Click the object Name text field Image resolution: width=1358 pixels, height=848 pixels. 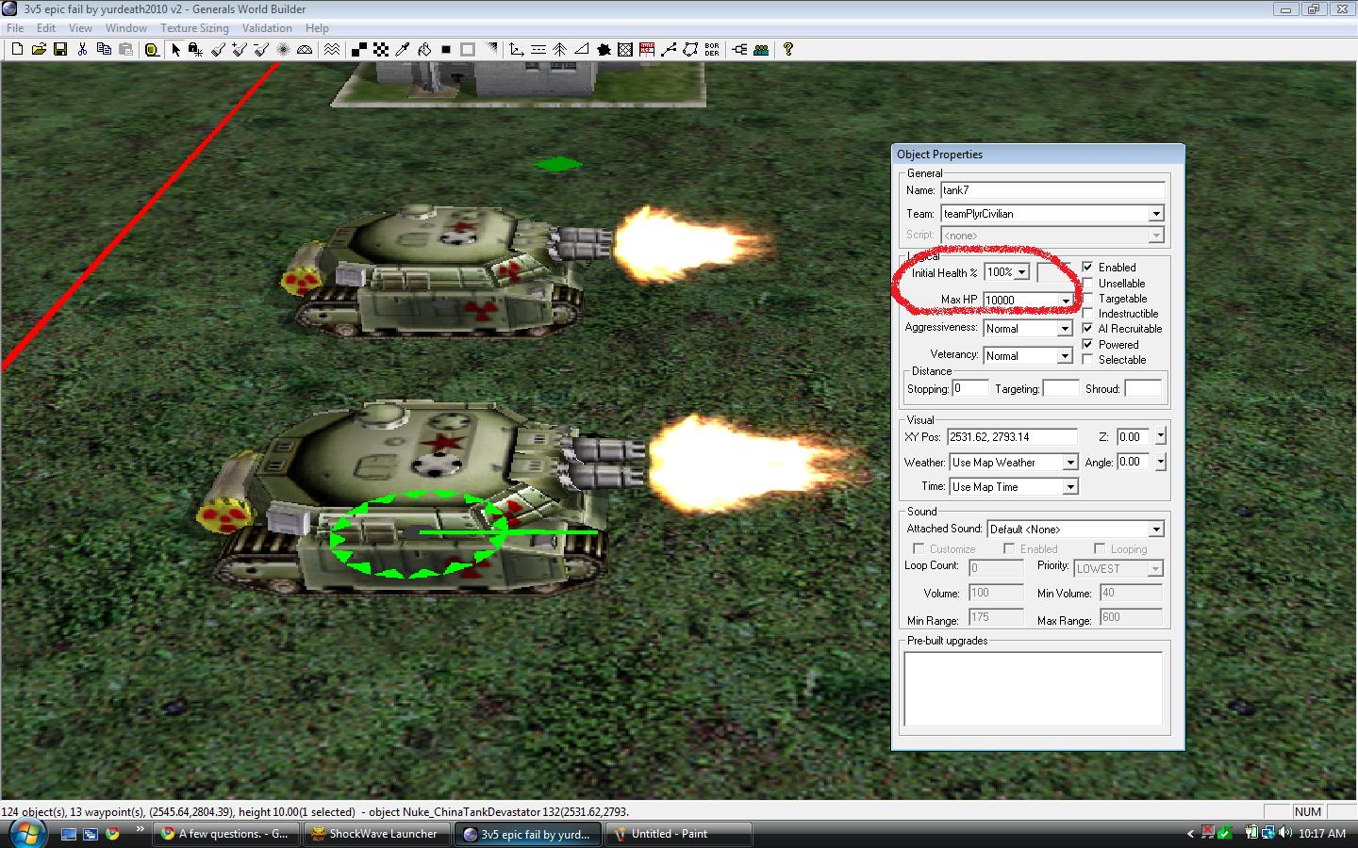pos(1052,190)
